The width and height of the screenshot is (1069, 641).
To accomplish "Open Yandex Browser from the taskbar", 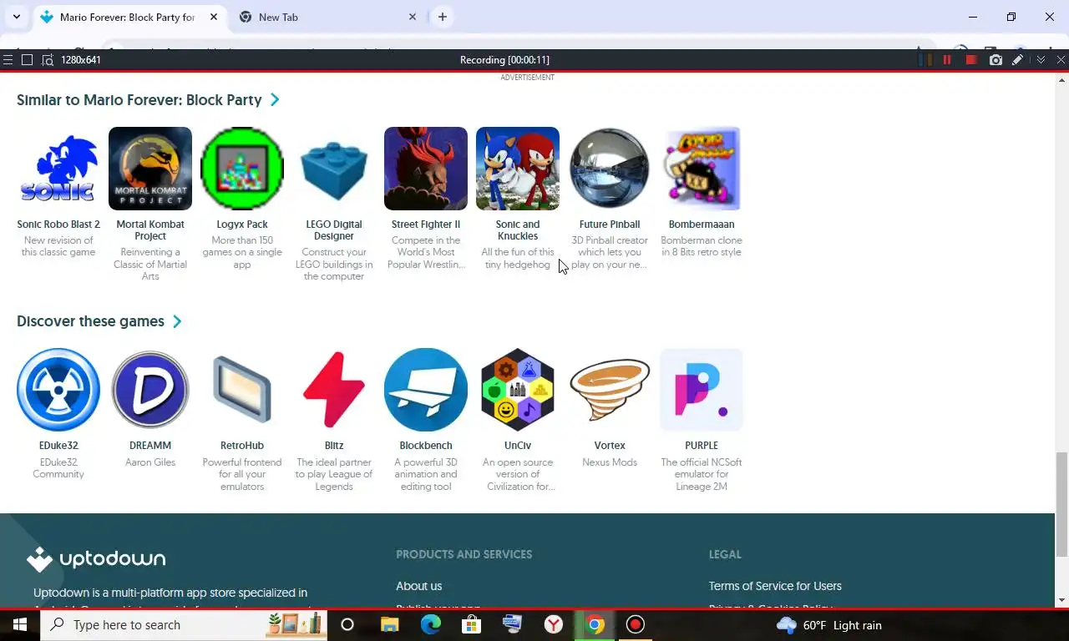I will tap(554, 624).
